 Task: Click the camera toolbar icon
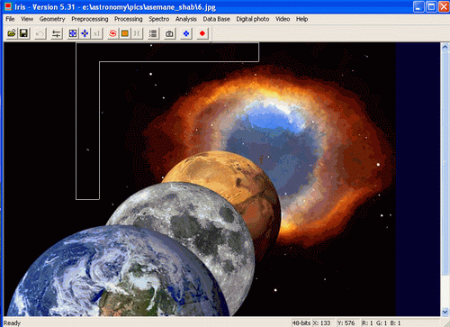[169, 33]
